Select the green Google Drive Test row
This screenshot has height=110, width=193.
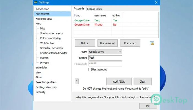point(116,21)
